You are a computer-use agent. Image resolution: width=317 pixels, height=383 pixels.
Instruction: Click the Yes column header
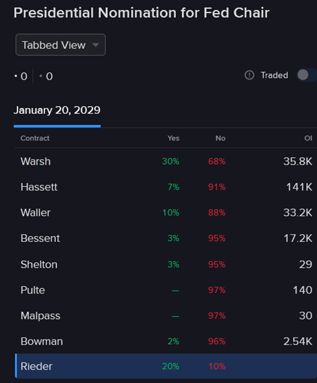[x=173, y=138]
